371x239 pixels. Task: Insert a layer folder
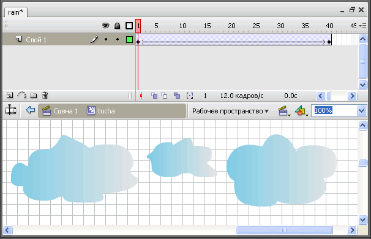click(x=33, y=95)
